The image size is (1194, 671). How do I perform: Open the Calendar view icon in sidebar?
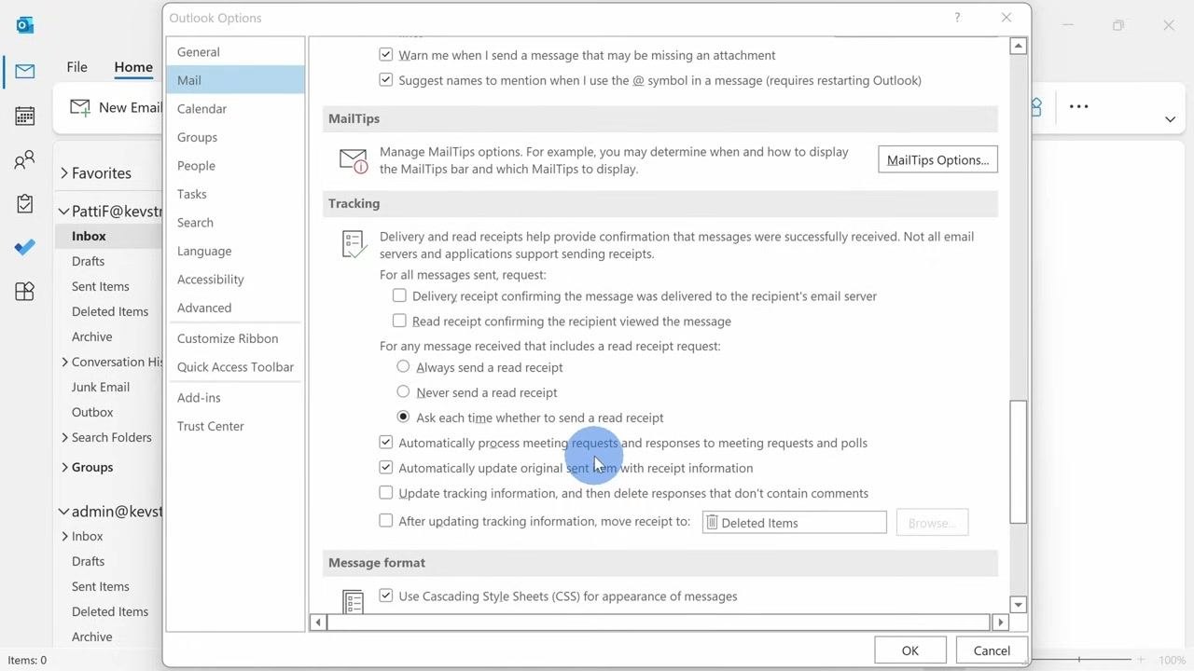click(25, 116)
